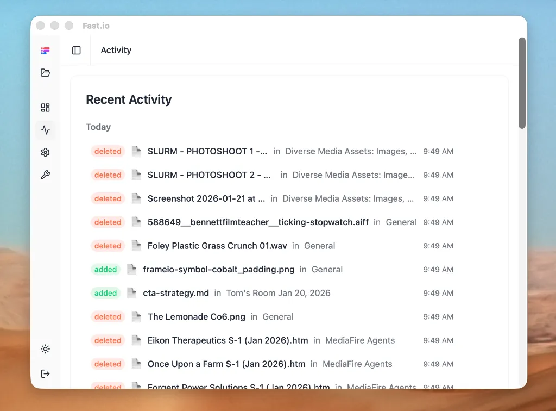
Task: Open the Files folder icon in sidebar
Action: [x=45, y=72]
